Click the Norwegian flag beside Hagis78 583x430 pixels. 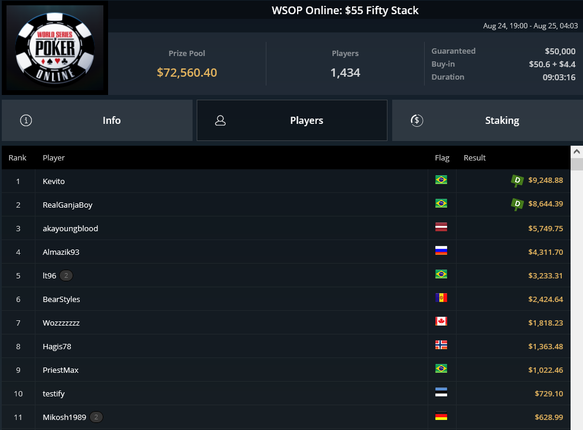(441, 345)
